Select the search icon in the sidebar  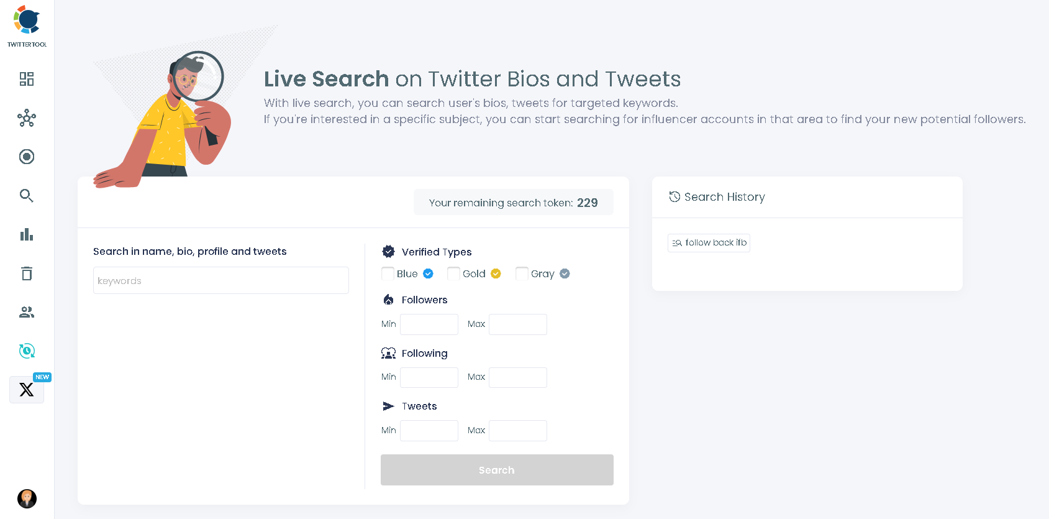26,195
